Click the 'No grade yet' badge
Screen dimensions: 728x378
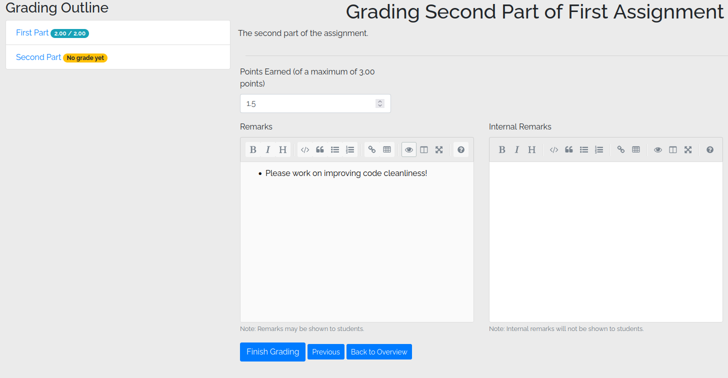[85, 58]
